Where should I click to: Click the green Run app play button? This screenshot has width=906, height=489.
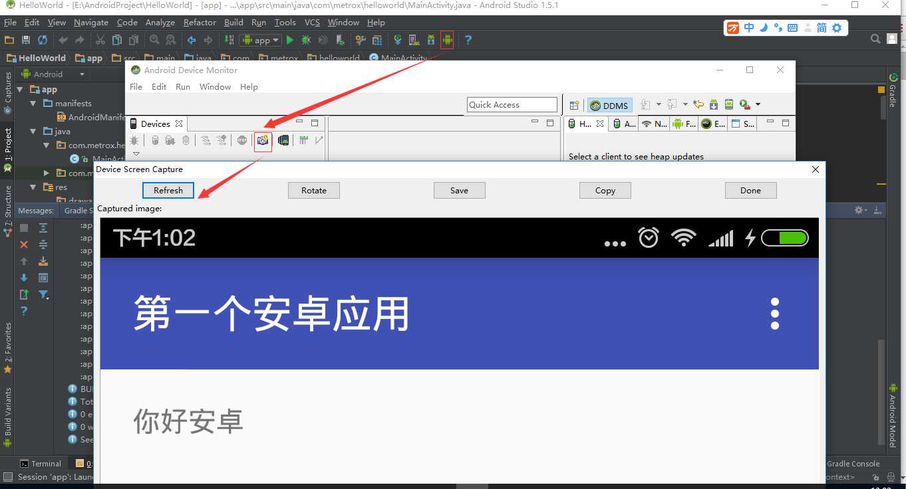[x=290, y=40]
